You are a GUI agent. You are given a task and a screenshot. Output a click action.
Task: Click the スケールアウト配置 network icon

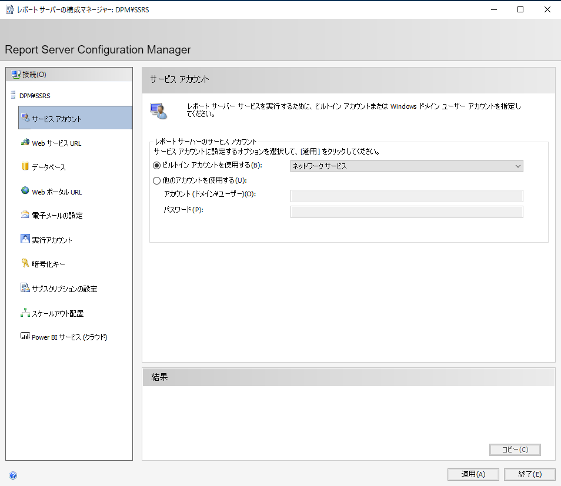(x=25, y=313)
